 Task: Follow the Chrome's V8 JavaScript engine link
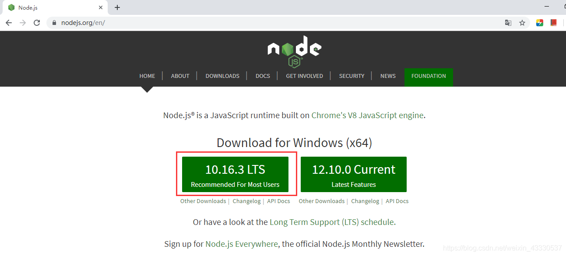point(367,116)
